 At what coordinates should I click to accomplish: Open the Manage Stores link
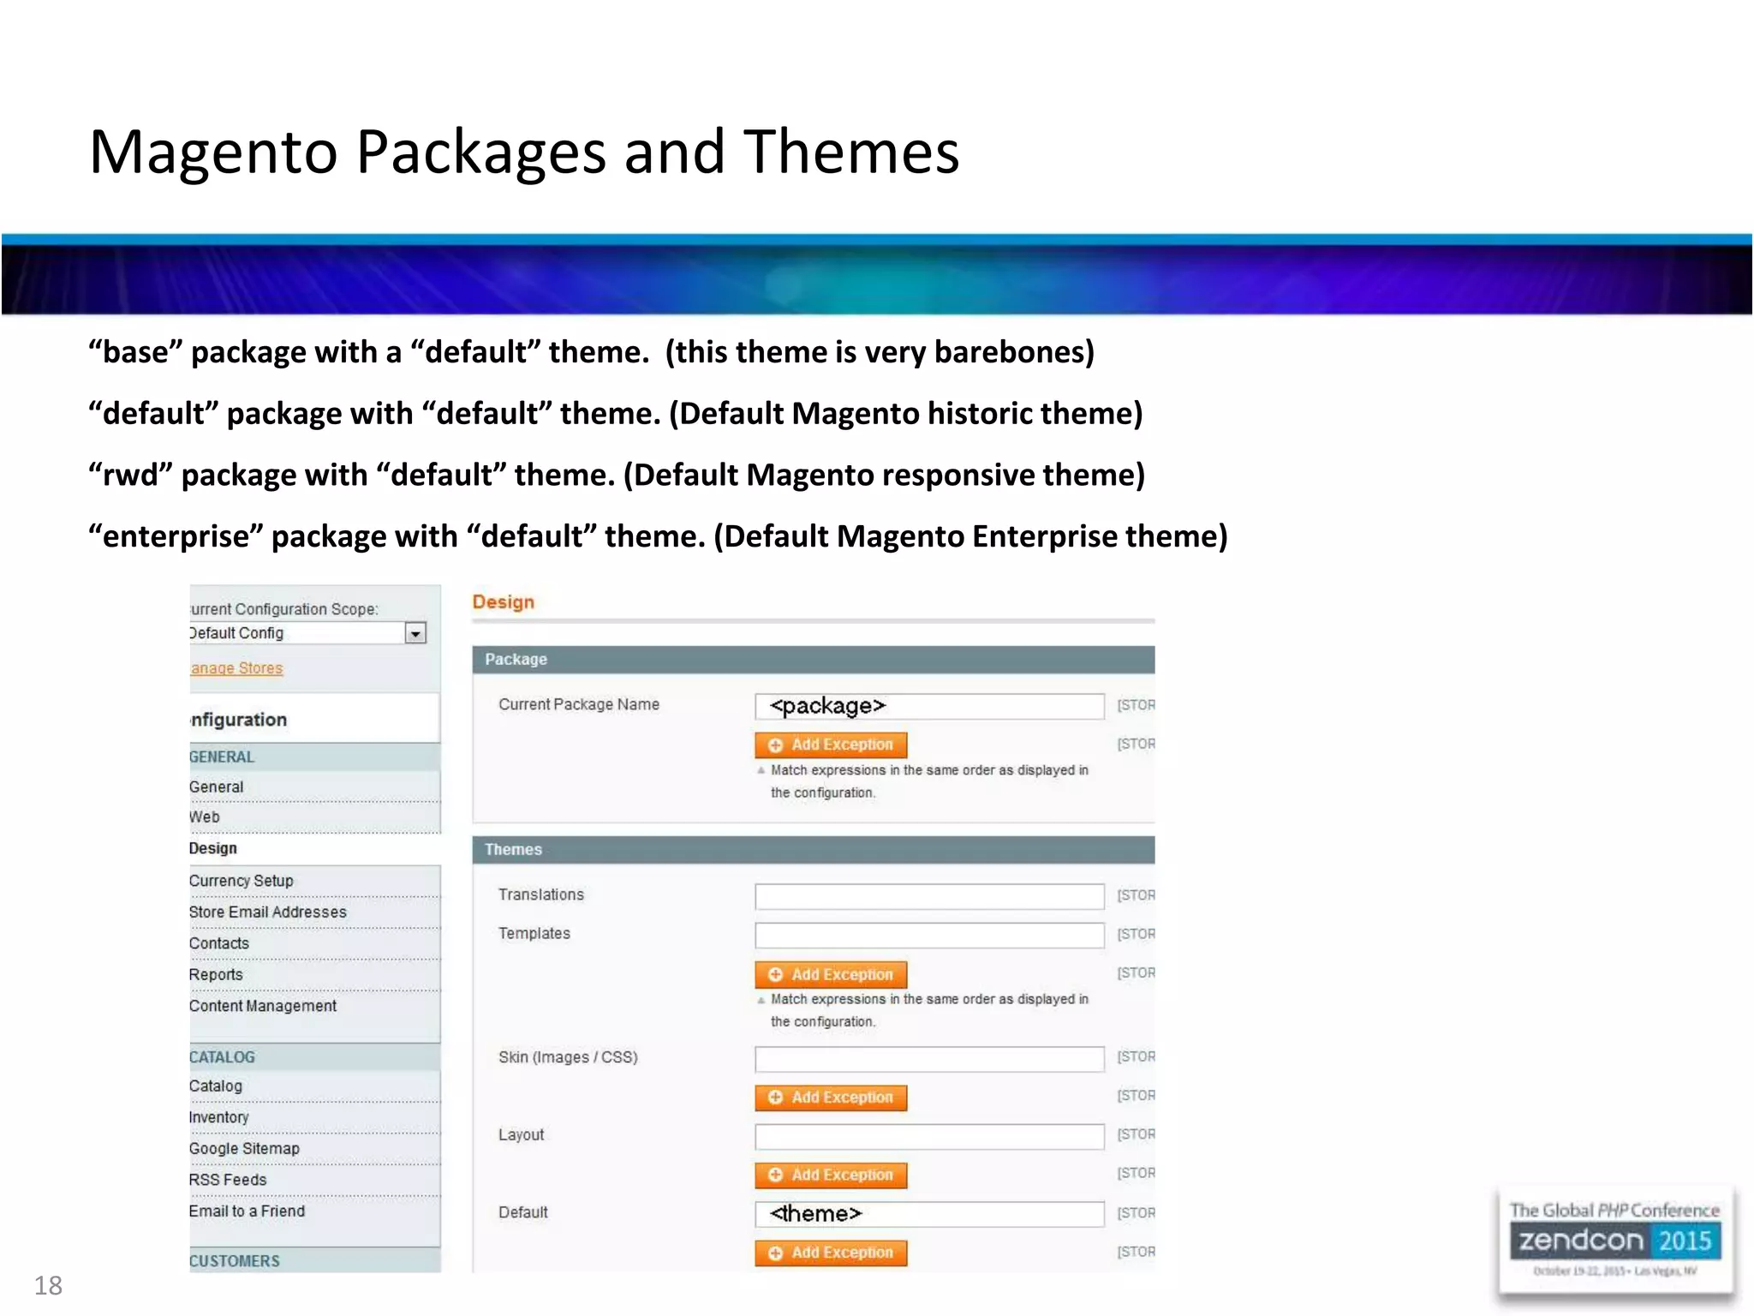coord(236,668)
